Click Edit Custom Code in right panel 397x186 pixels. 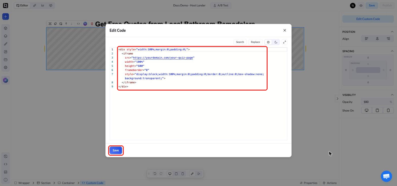pos(368,19)
